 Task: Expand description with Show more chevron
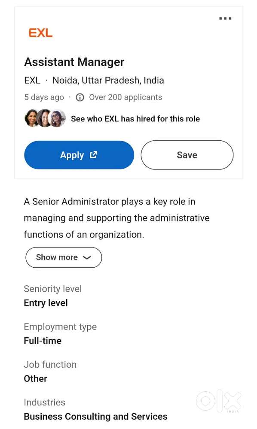tap(86, 257)
